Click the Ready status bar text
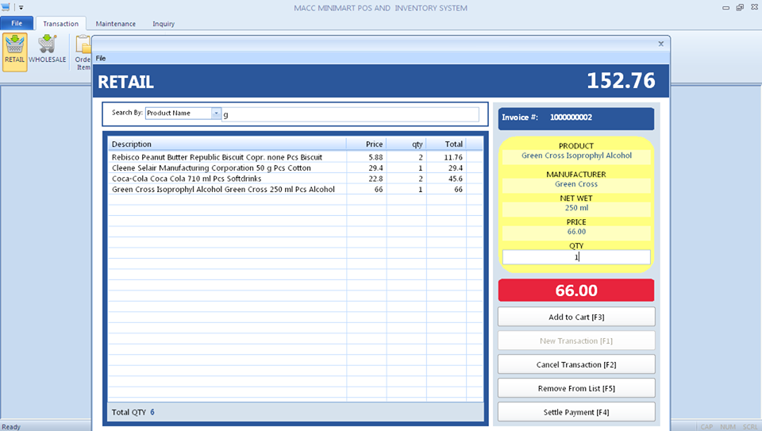Image resolution: width=762 pixels, height=431 pixels. 11,426
